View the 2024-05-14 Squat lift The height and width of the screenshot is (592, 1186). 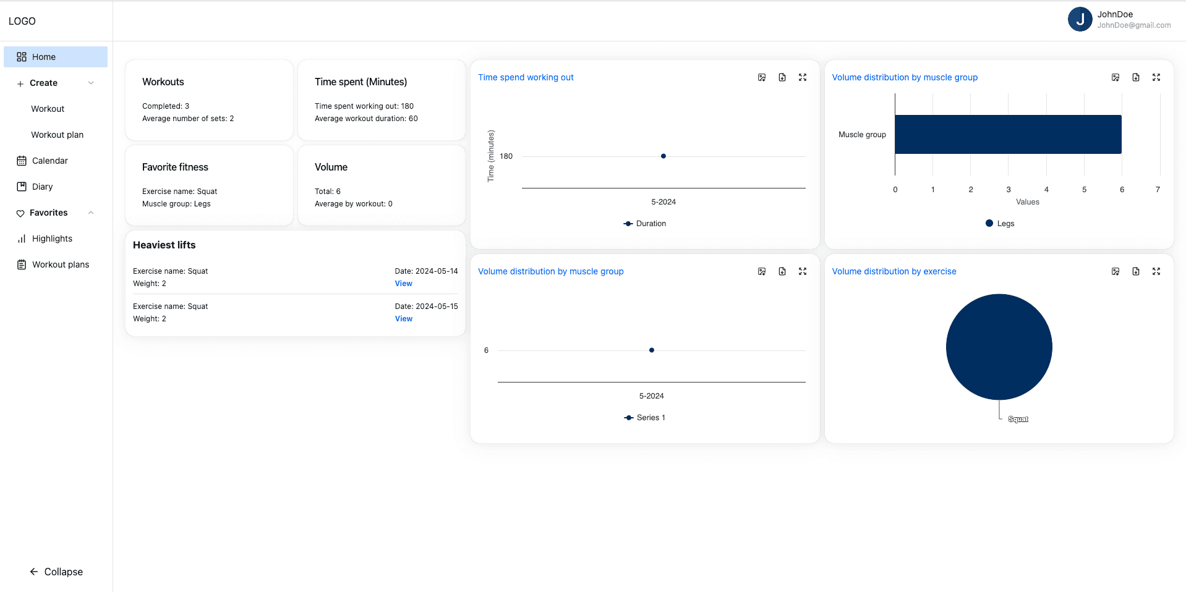tap(403, 283)
